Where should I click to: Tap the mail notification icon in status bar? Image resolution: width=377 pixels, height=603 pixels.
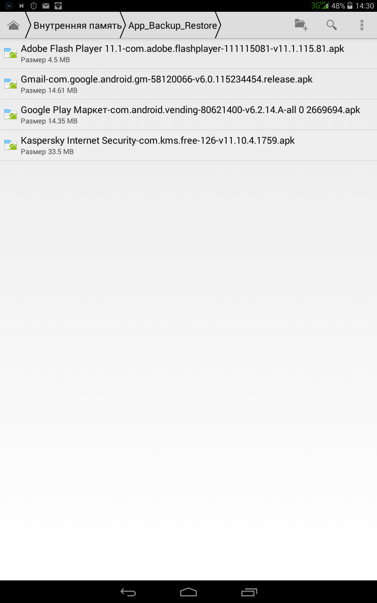(46, 6)
